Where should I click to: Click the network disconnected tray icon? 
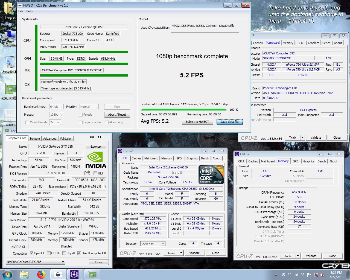pyautogui.click(x=316, y=275)
